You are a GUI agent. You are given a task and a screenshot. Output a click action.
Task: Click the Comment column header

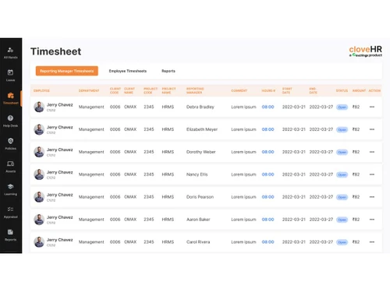[x=239, y=90]
